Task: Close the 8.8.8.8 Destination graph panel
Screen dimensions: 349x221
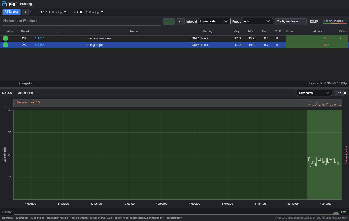Action: coord(345,93)
